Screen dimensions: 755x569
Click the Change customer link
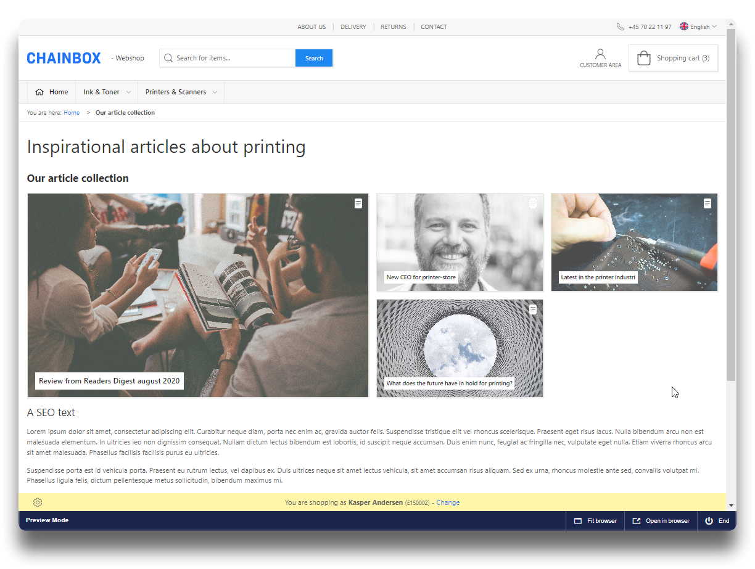[x=448, y=502]
